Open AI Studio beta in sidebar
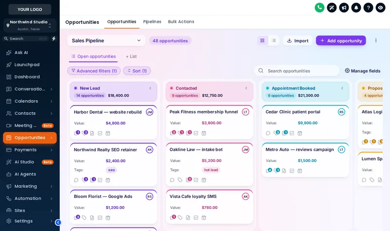The image size is (390, 231). [30, 162]
